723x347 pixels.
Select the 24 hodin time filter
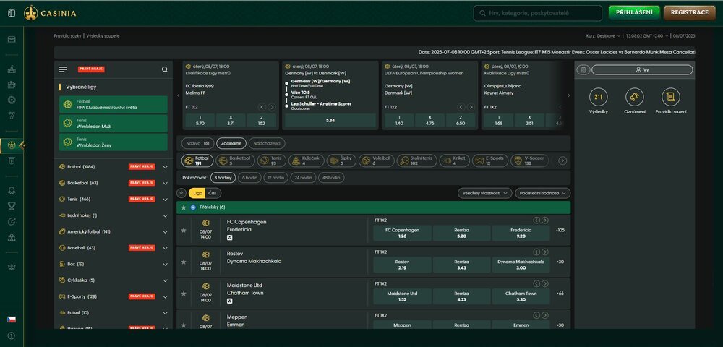[x=303, y=177]
